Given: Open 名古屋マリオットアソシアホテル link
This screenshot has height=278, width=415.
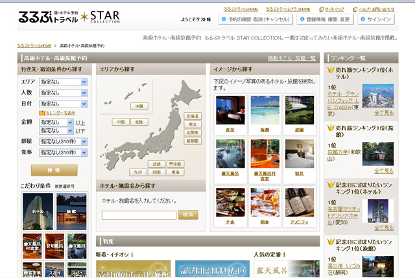Looking at the screenshot, I should (x=344, y=216).
